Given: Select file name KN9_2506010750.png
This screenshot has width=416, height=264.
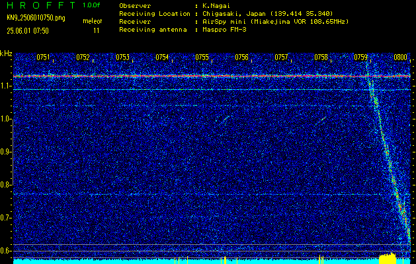Looking at the screenshot, I should (36, 18).
